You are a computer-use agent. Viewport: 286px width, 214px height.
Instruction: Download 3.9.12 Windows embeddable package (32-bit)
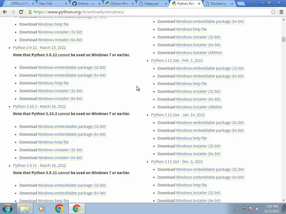72,67
